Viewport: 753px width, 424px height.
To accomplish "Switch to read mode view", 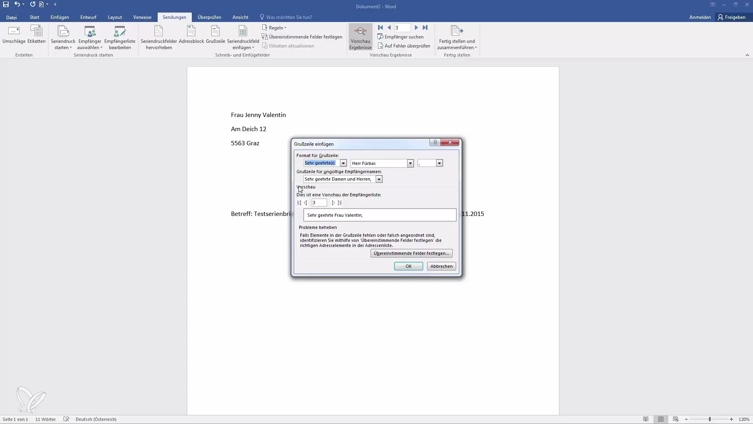I will [x=646, y=419].
